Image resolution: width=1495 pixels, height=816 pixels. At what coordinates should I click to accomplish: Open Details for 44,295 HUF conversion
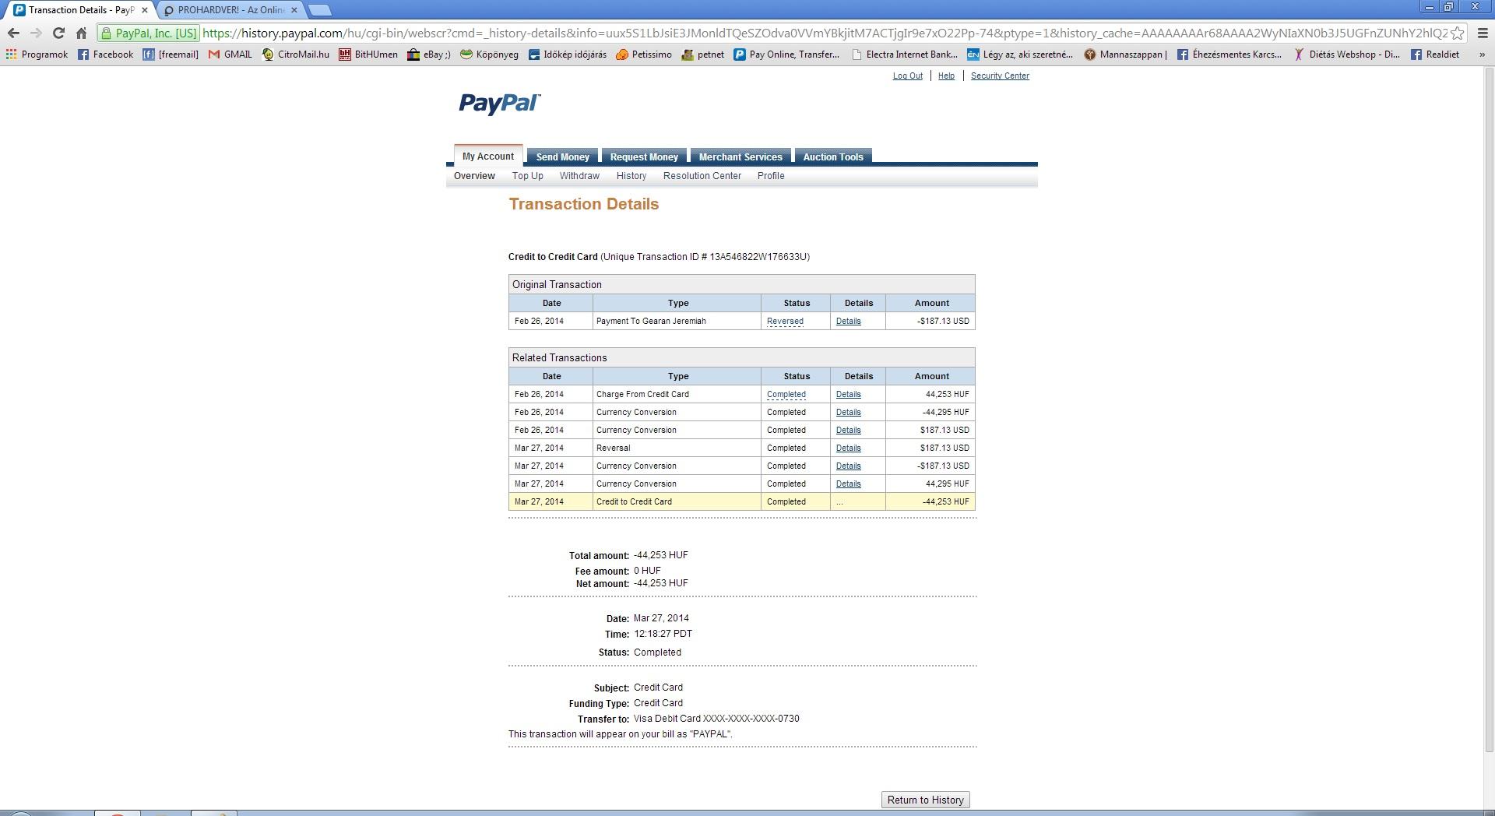[x=848, y=484]
